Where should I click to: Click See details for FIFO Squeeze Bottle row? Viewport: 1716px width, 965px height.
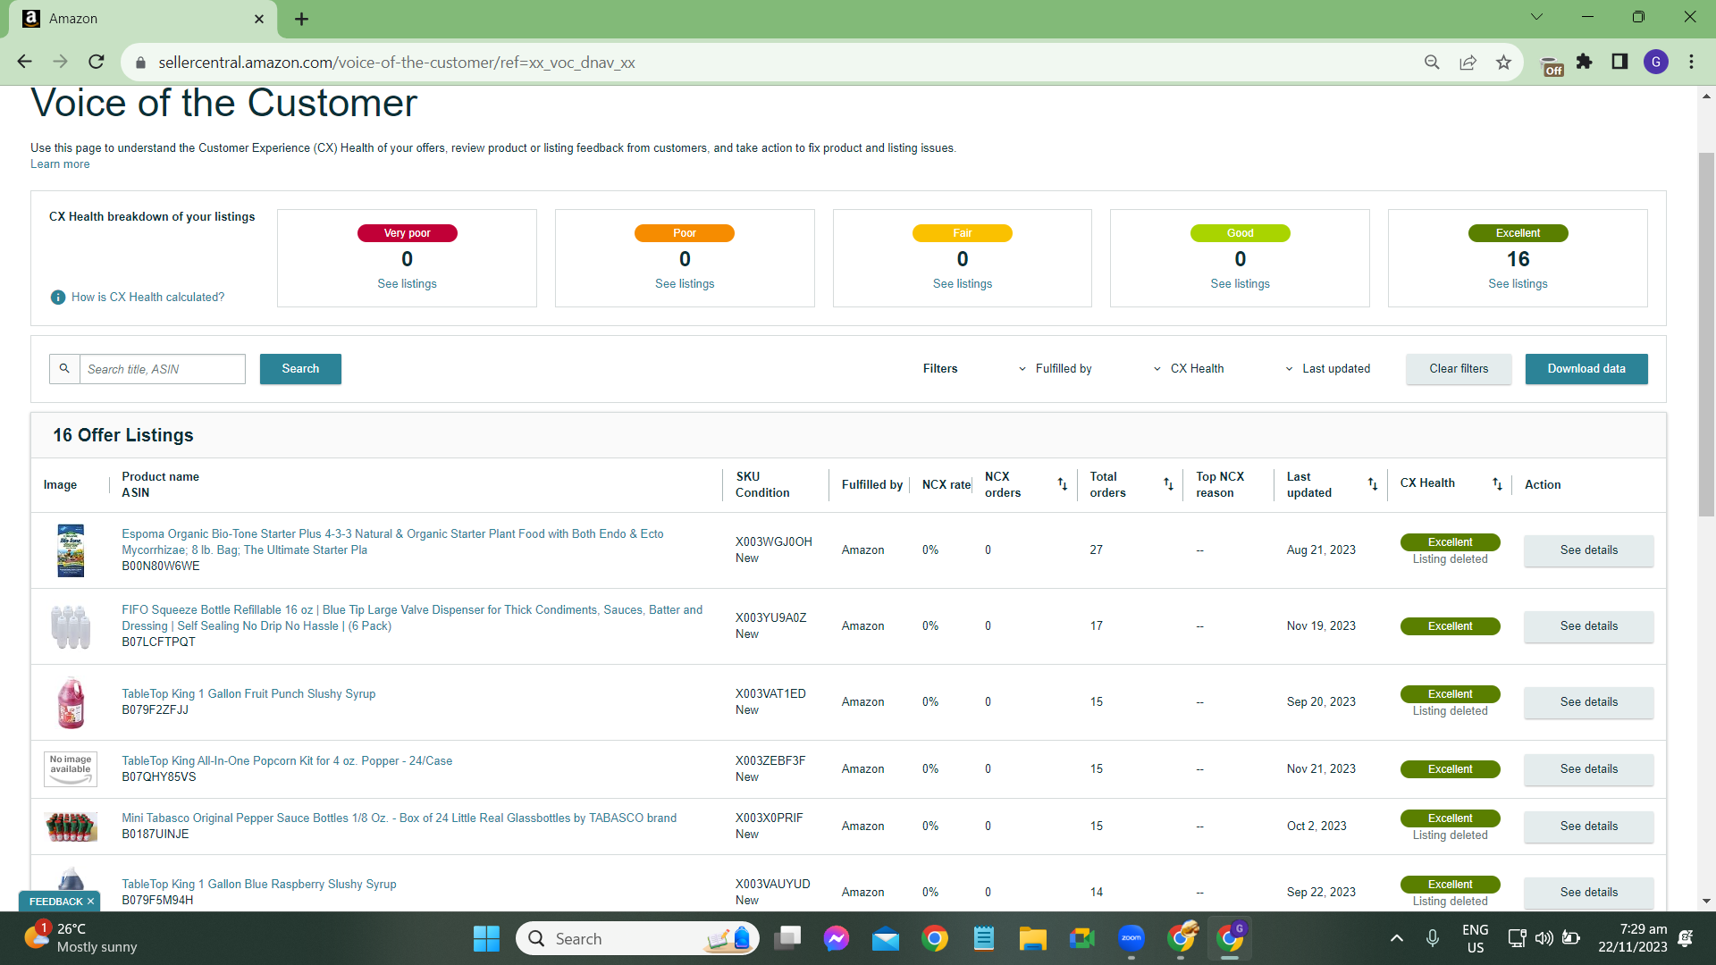(x=1589, y=626)
